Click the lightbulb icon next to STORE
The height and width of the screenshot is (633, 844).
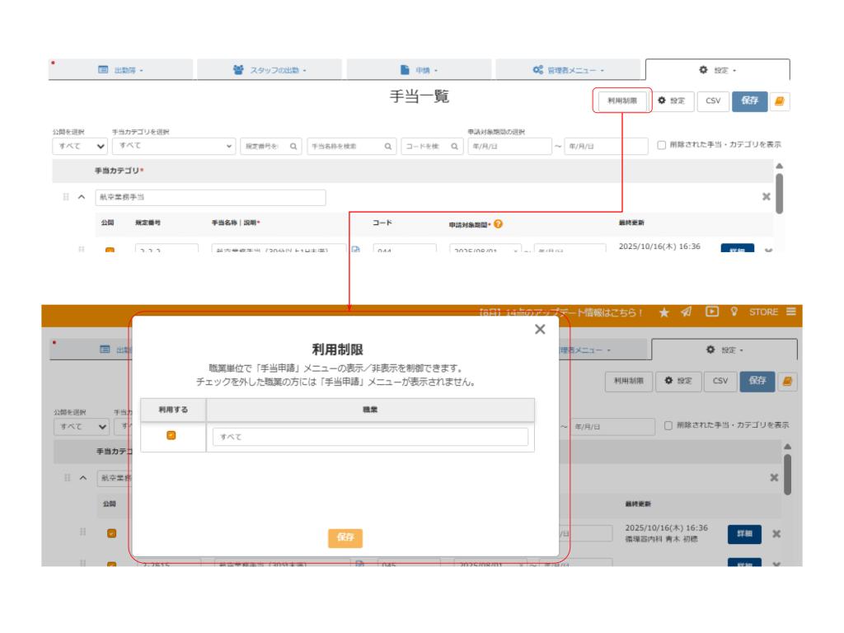[734, 312]
